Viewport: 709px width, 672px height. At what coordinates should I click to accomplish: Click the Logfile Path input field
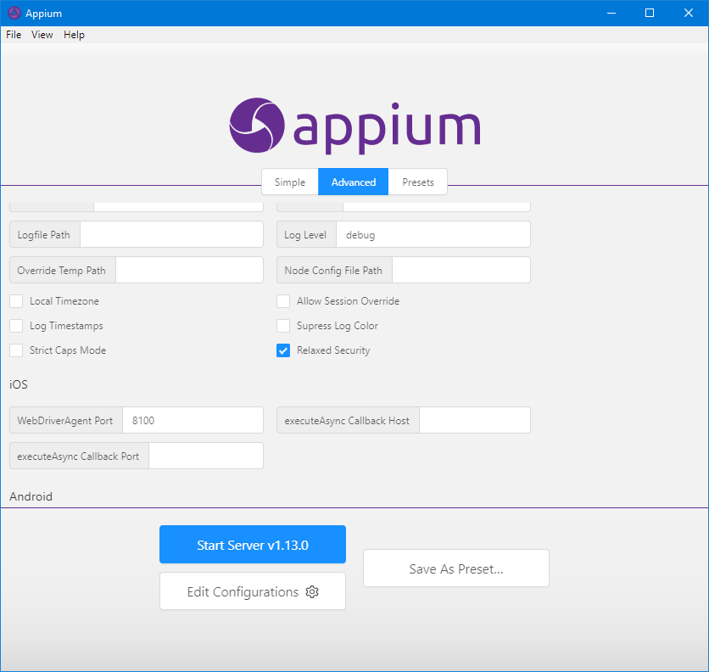click(171, 234)
